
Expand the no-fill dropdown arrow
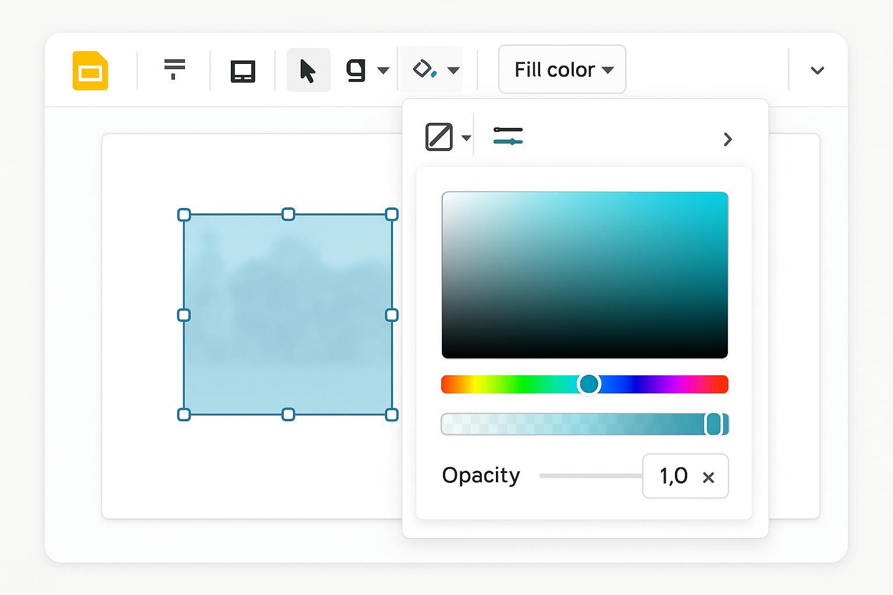[x=466, y=138]
